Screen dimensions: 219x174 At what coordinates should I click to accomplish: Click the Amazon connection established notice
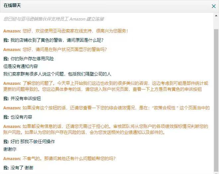tap(54, 19)
